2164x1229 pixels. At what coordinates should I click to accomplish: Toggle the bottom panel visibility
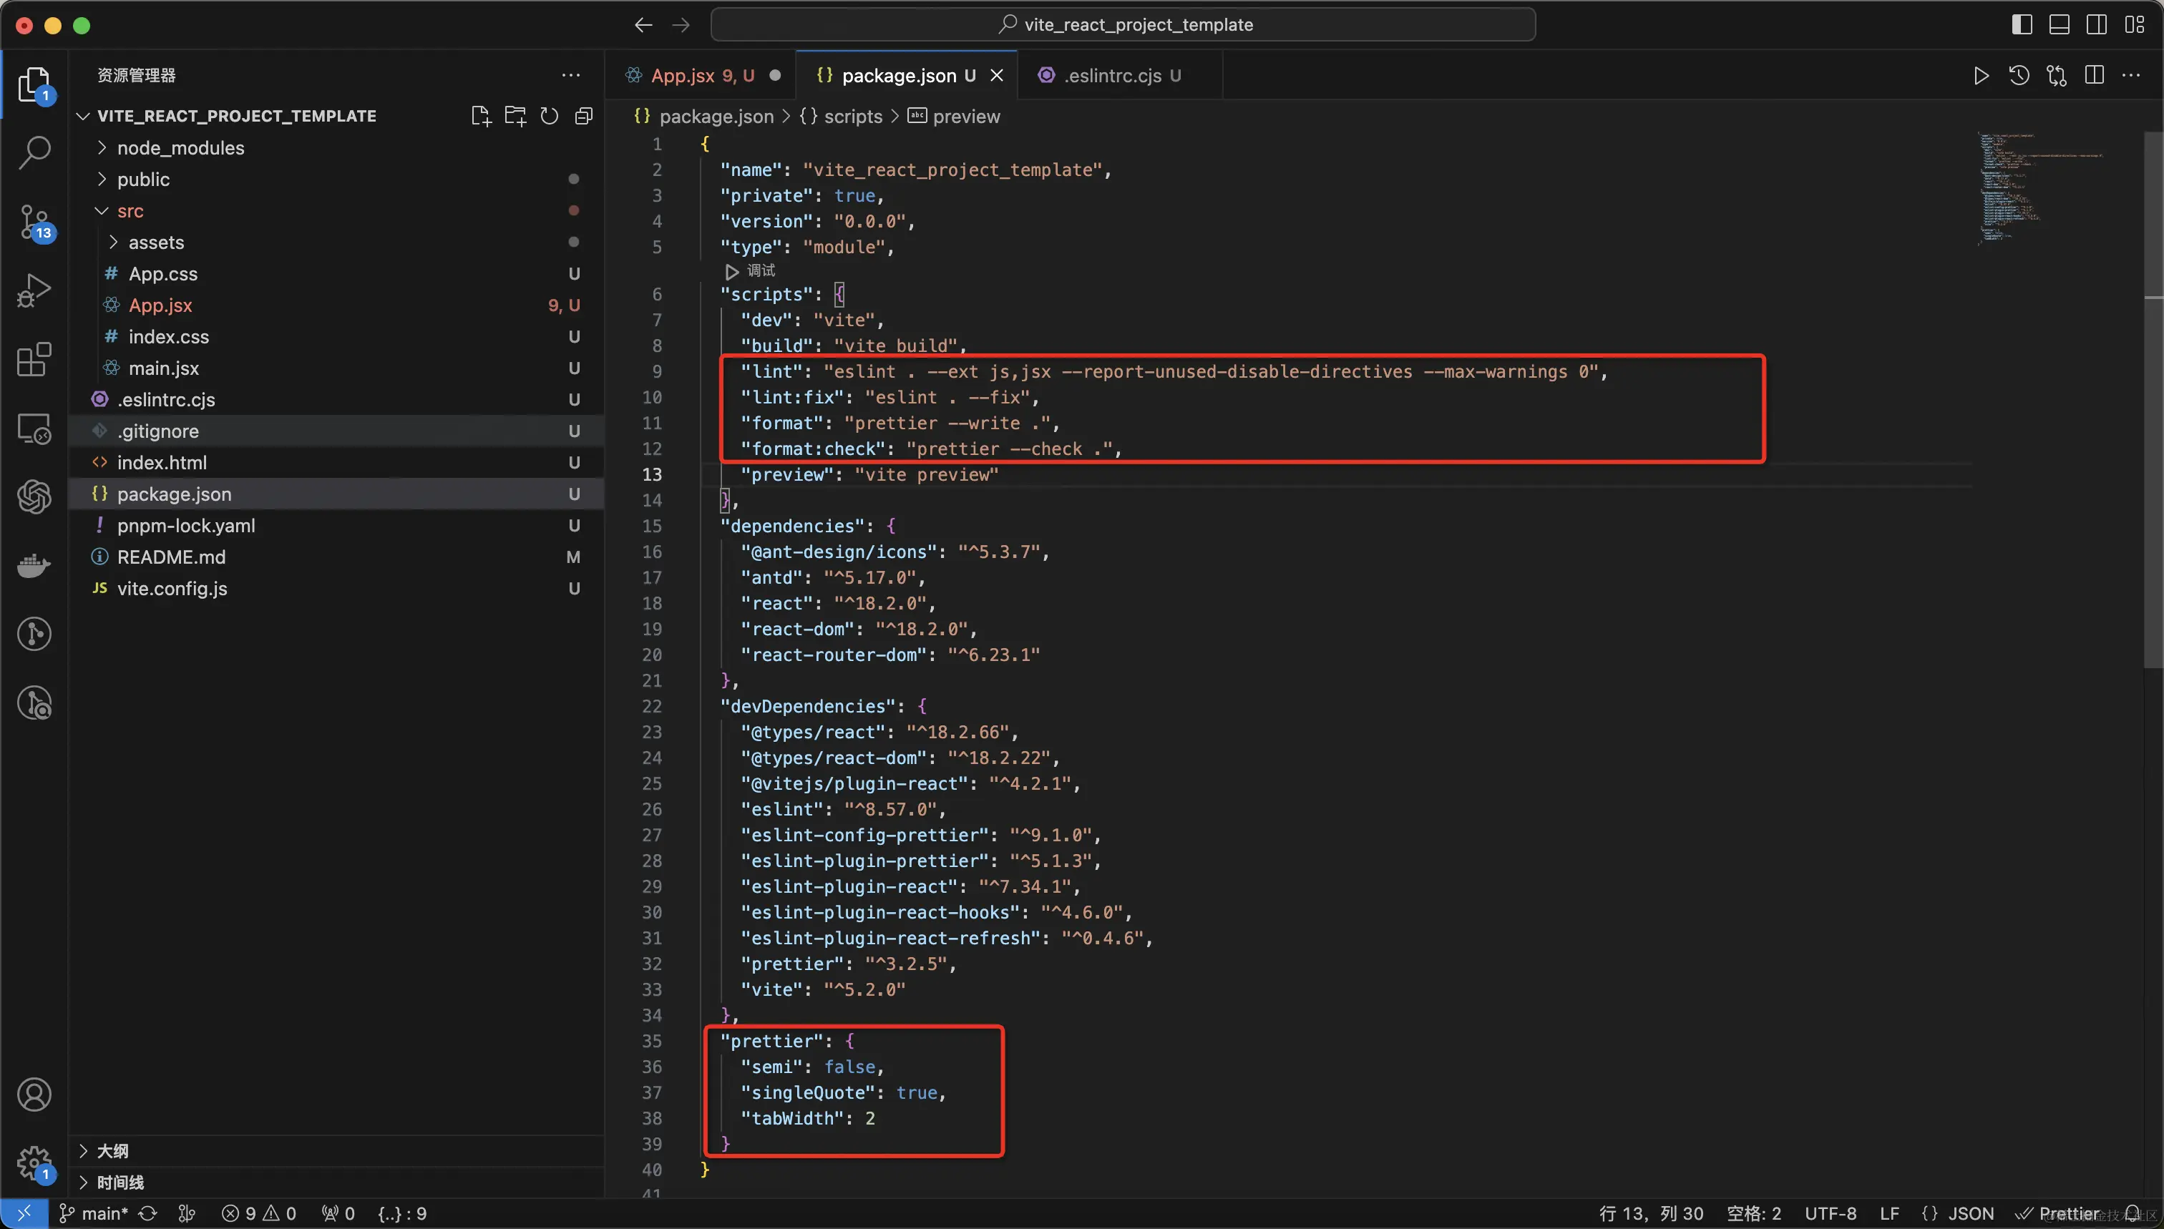(2059, 24)
